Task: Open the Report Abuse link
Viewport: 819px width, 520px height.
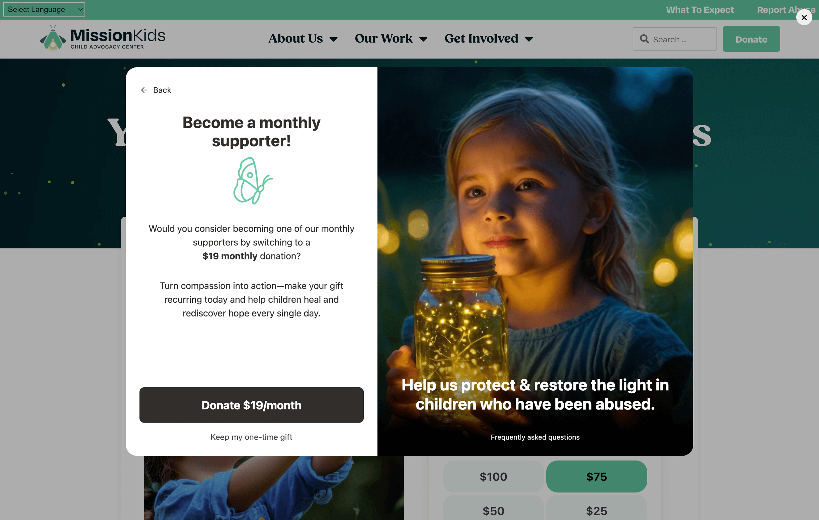Action: coord(786,10)
